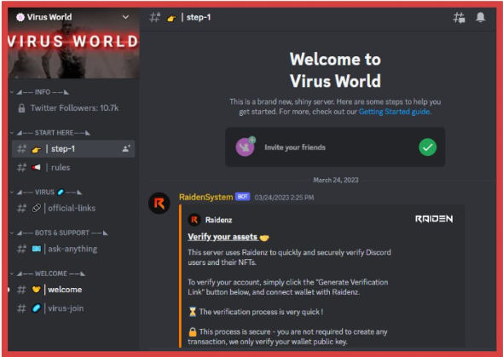503x357 pixels.
Task: Click the pill emoji on virus-join channel
Action: (x=37, y=308)
